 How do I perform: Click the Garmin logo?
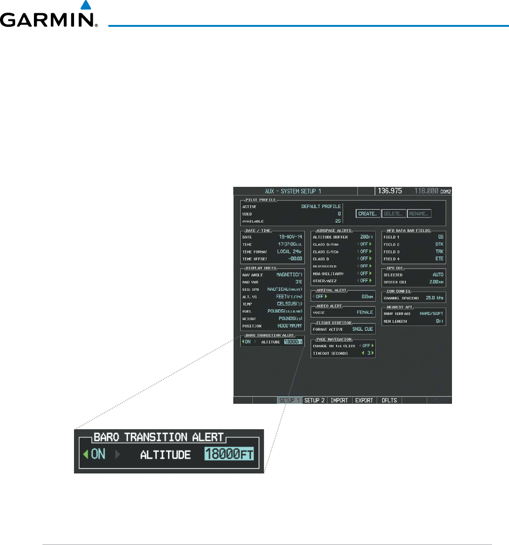[x=49, y=15]
